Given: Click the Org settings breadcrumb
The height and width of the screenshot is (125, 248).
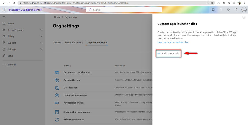Looking at the screenshot, I should pyautogui.click(x=70, y=17).
